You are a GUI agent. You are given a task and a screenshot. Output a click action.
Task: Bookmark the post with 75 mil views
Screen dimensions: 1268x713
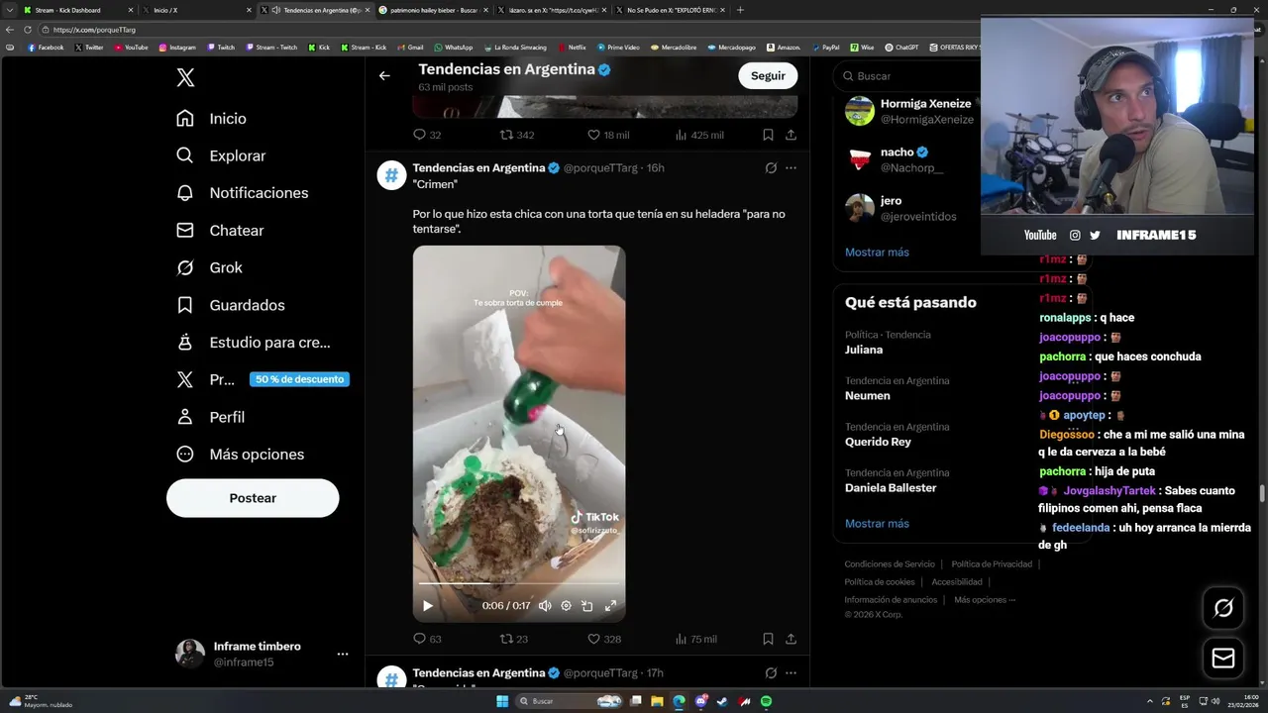click(x=768, y=640)
